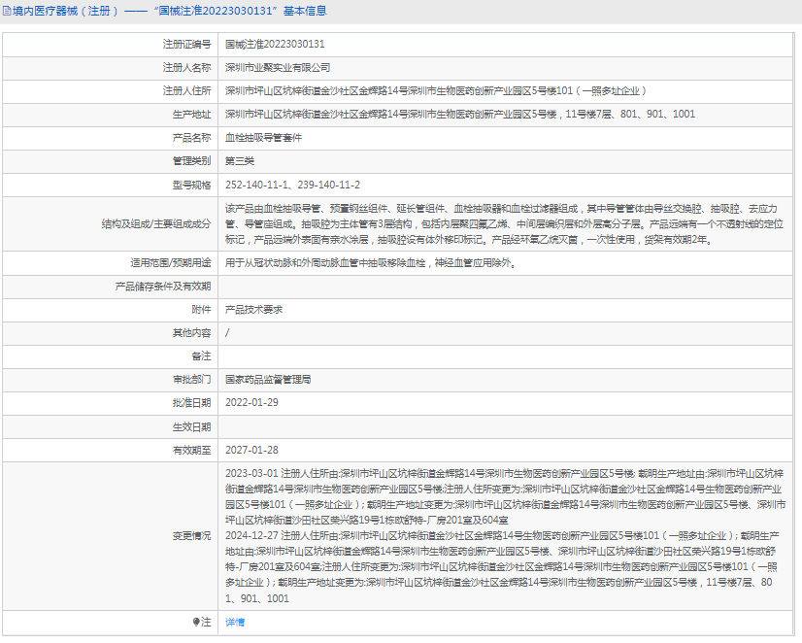Select approval department 国家药品监督管理局
The height and width of the screenshot is (643, 802).
(x=268, y=380)
